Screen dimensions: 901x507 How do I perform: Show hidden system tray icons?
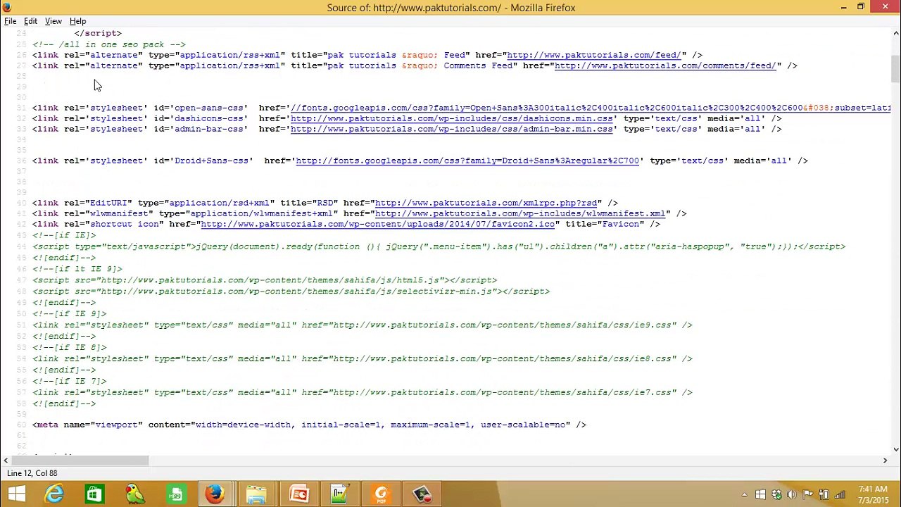pos(744,495)
